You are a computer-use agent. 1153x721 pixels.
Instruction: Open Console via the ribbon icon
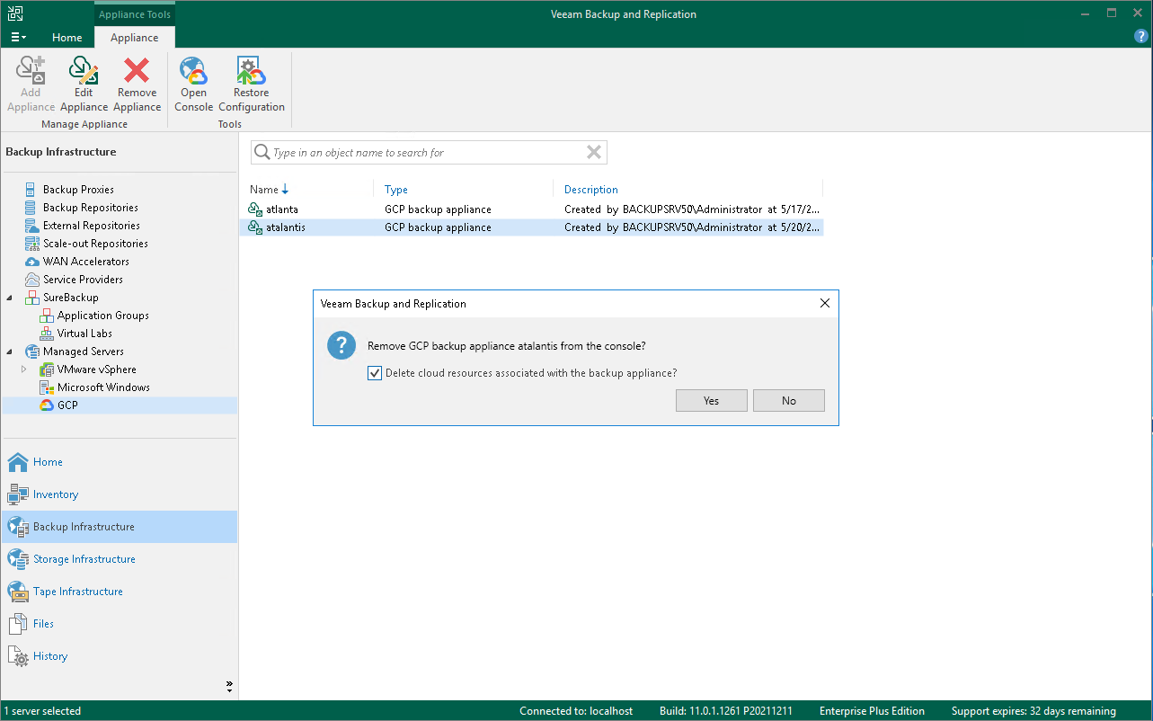pos(193,70)
